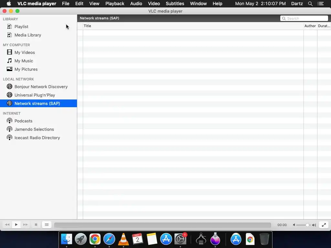Toggle the playlist view button
This screenshot has width=331, height=248.
click(47, 225)
